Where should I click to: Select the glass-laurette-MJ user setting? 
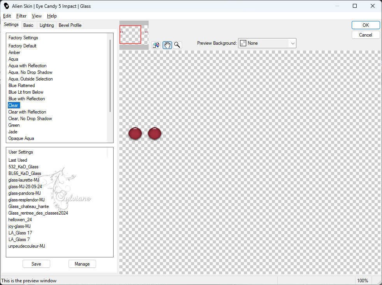click(x=24, y=180)
